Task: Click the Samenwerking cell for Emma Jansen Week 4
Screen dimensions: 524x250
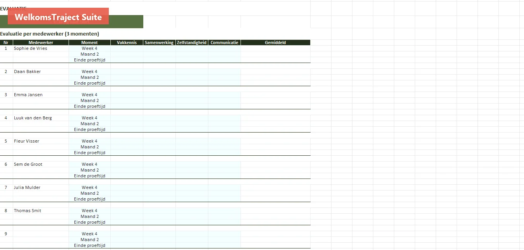Action: click(159, 95)
